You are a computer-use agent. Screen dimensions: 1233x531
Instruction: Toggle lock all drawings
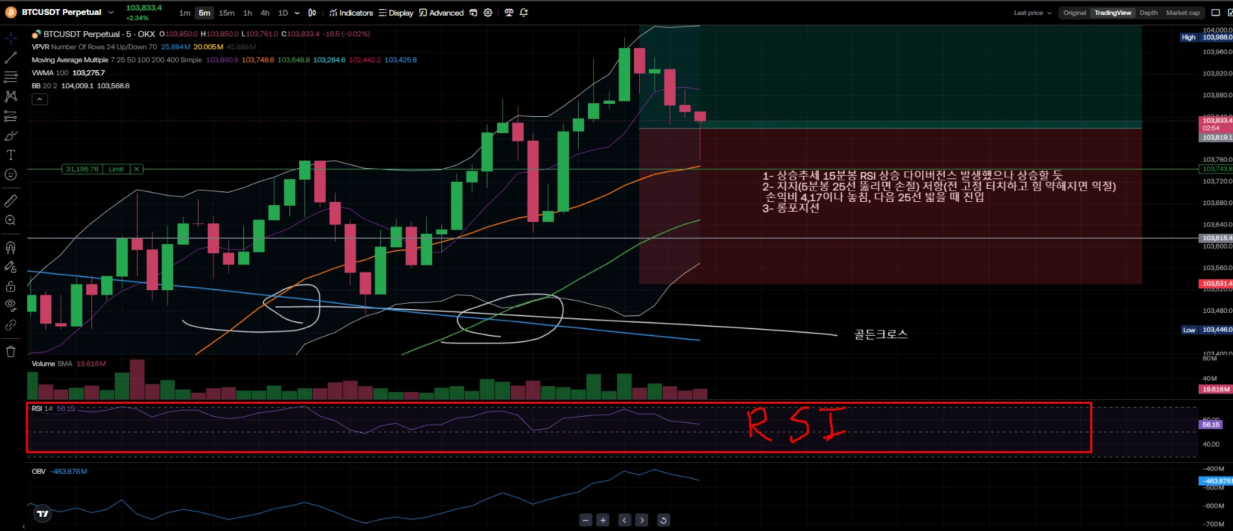[11, 286]
